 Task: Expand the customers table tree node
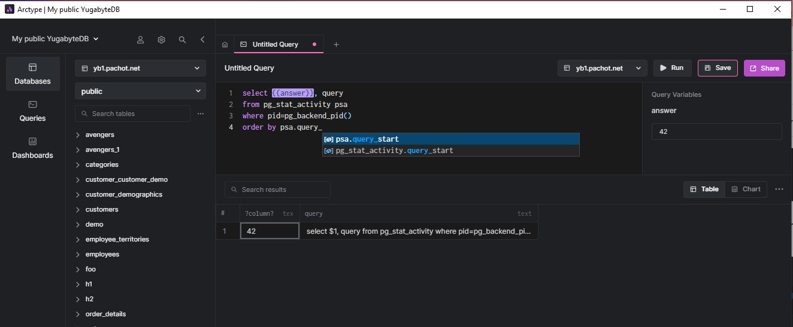tap(78, 210)
